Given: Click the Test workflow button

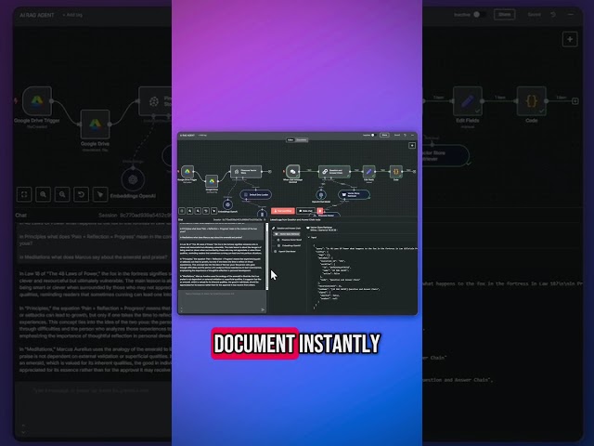Looking at the screenshot, I should [x=283, y=211].
